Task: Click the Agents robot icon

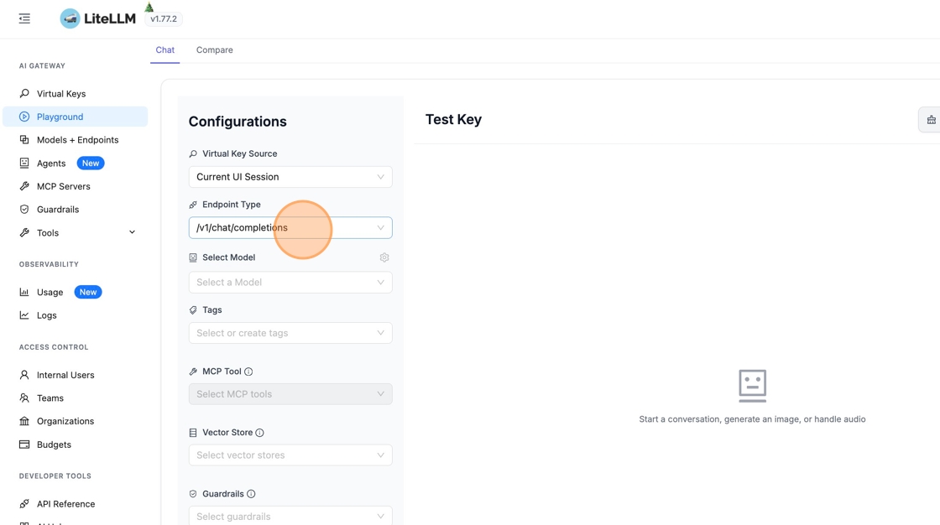Action: [24, 163]
